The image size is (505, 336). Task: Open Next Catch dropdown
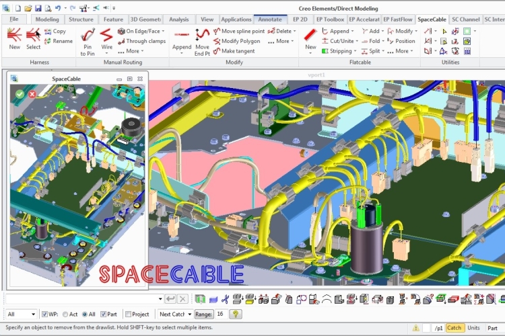tap(175, 314)
